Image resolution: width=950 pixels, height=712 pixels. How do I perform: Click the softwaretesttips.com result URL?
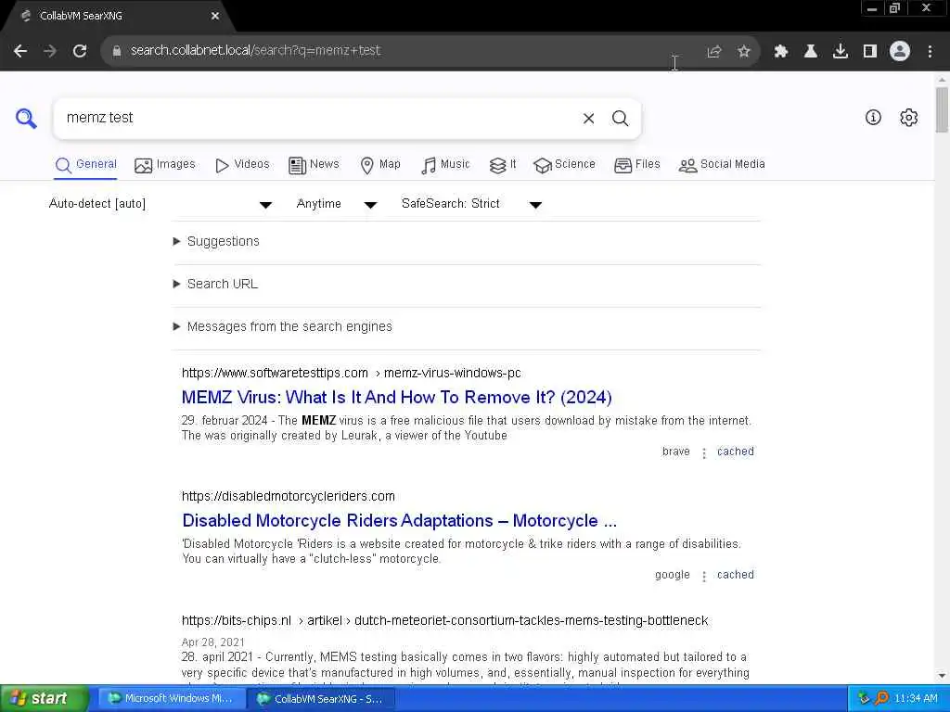[x=352, y=373]
